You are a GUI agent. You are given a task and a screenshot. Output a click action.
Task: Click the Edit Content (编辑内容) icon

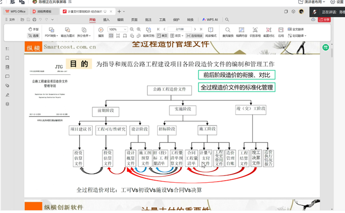click(241, 32)
